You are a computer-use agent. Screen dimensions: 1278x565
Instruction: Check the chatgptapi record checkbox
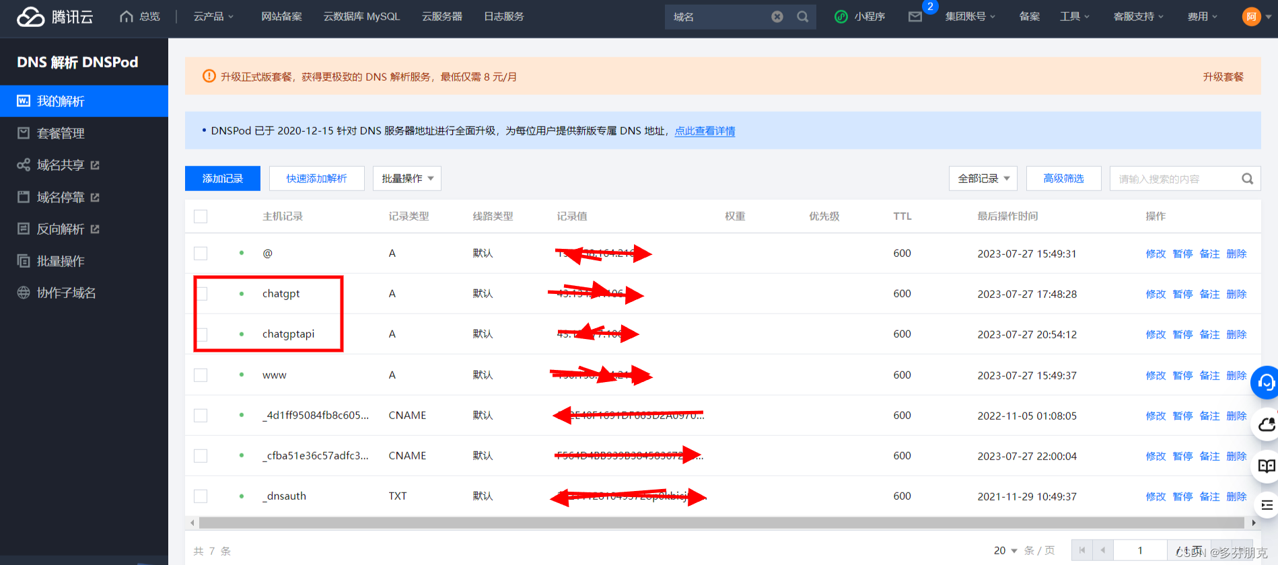(202, 334)
